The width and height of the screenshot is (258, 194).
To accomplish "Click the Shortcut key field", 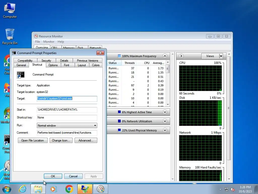I will pyautogui.click(x=67, y=117).
